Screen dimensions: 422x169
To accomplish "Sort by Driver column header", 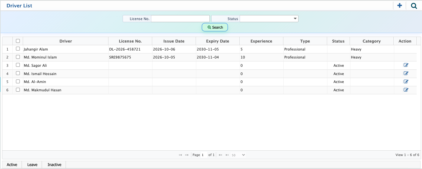I will (66, 41).
